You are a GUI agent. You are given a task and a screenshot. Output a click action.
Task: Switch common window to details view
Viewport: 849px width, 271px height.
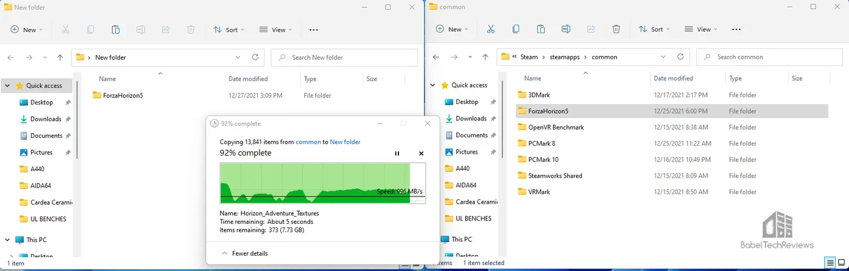[830, 263]
